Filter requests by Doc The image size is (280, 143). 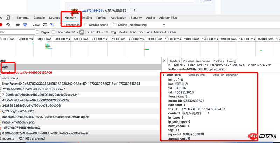(x=141, y=32)
